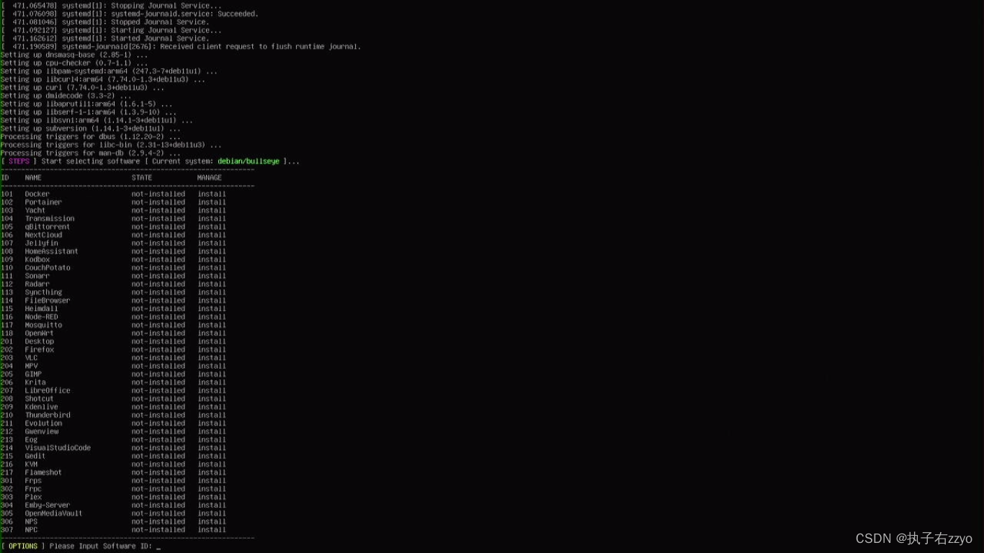Click Shotcut in the NAME column
This screenshot has height=553, width=984.
click(x=40, y=399)
